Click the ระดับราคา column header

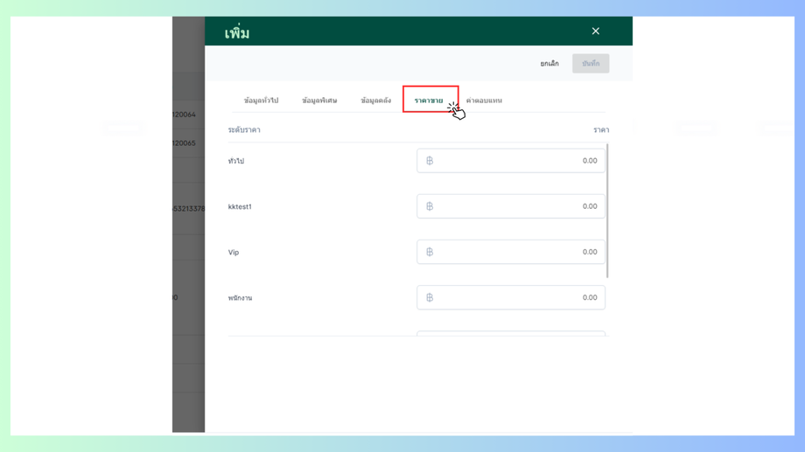(244, 129)
